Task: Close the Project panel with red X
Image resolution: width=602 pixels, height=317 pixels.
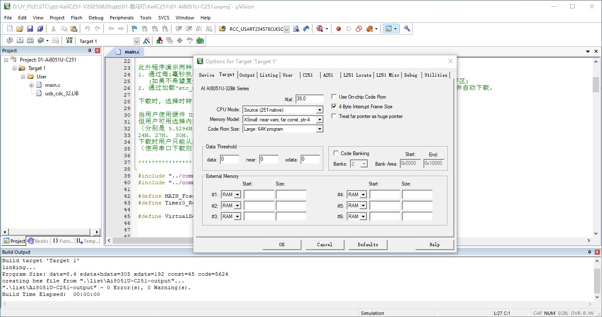Action: 98,51
